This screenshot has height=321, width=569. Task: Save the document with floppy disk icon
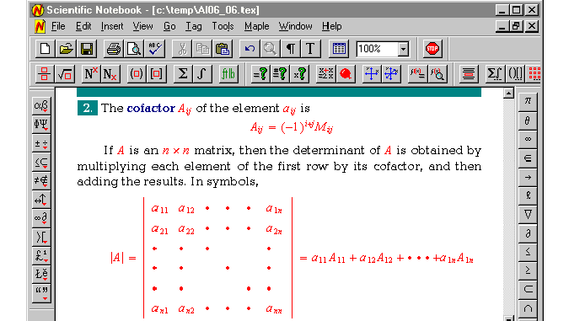click(87, 49)
